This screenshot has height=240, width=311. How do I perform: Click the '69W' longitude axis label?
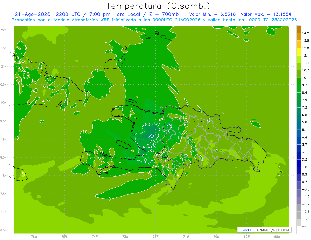[247, 237]
